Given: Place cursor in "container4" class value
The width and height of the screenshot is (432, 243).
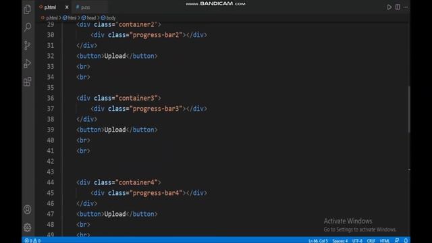Looking at the screenshot, I should pos(136,182).
